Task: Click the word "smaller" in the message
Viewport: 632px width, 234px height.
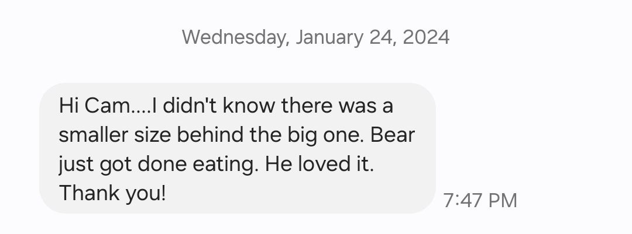Action: 94,135
